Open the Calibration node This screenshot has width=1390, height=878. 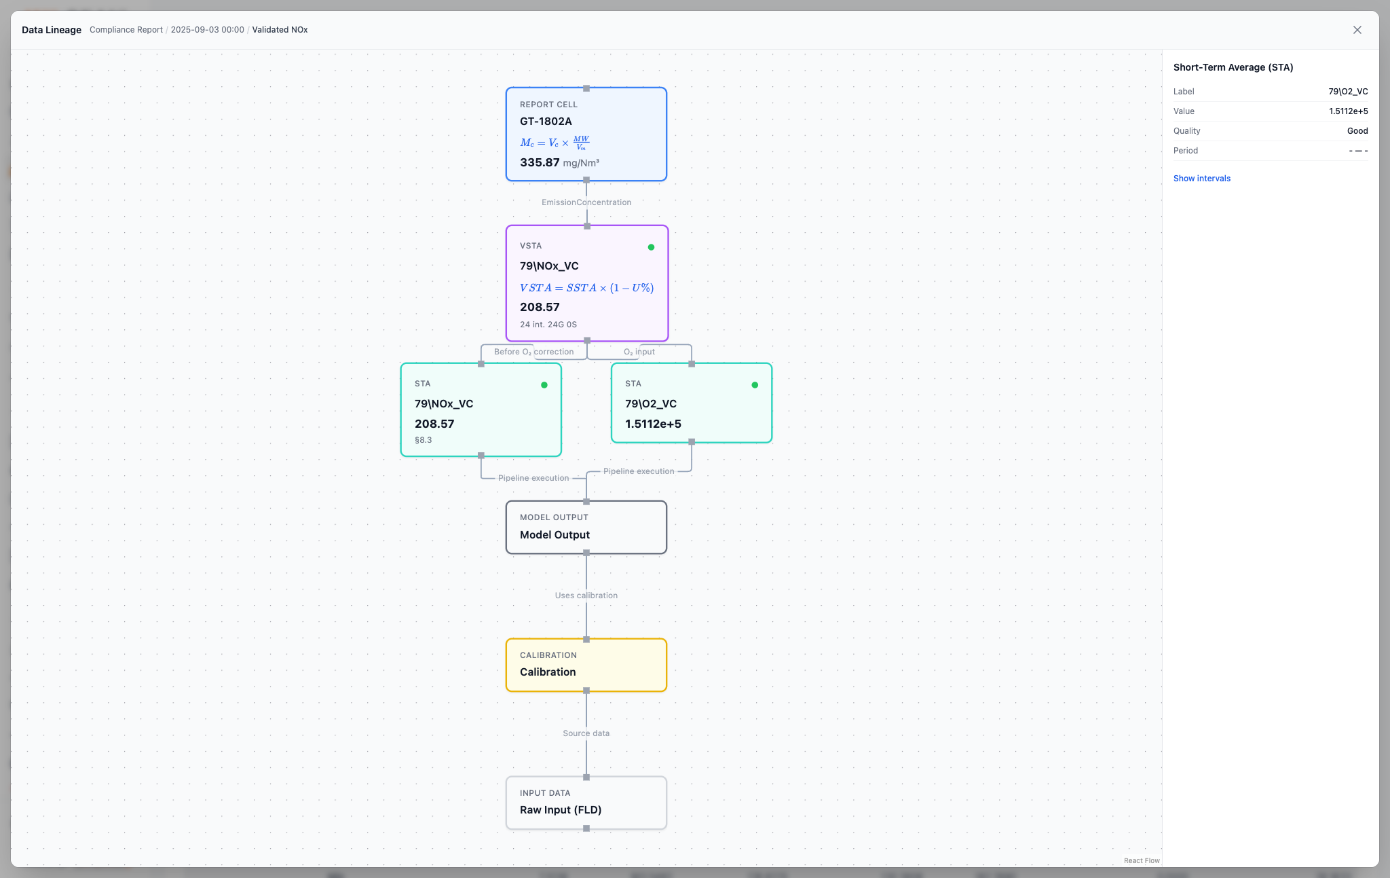pyautogui.click(x=586, y=665)
